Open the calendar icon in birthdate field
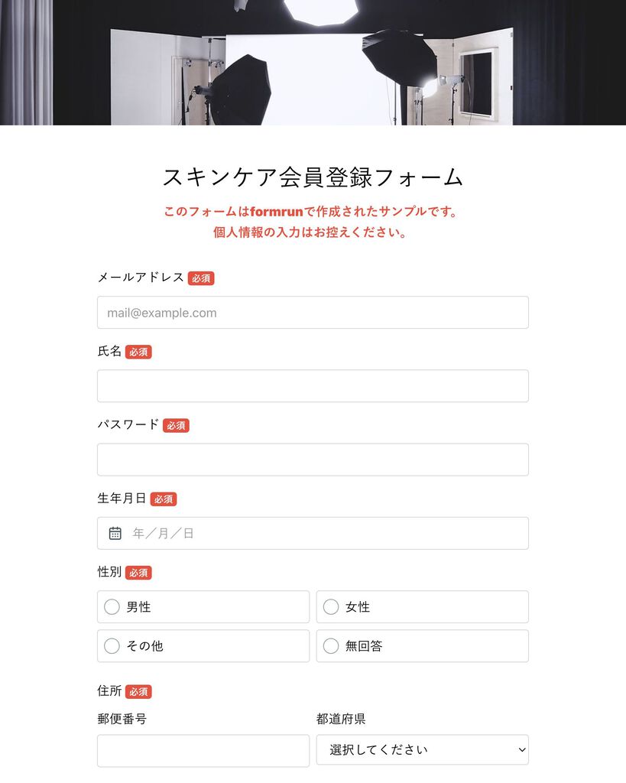Image resolution: width=626 pixels, height=783 pixels. click(115, 533)
